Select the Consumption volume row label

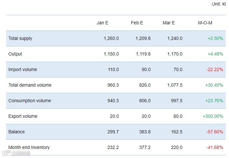(30, 101)
